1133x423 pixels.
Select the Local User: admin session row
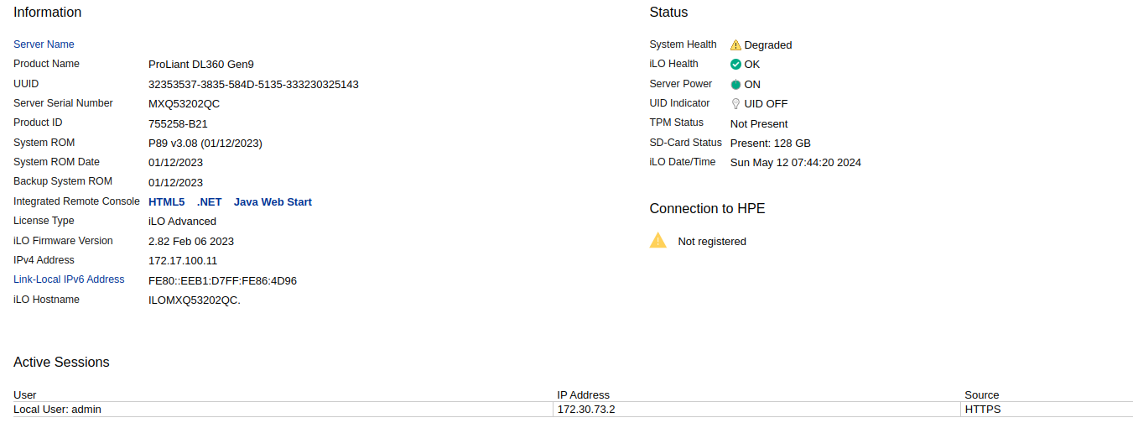click(x=57, y=410)
